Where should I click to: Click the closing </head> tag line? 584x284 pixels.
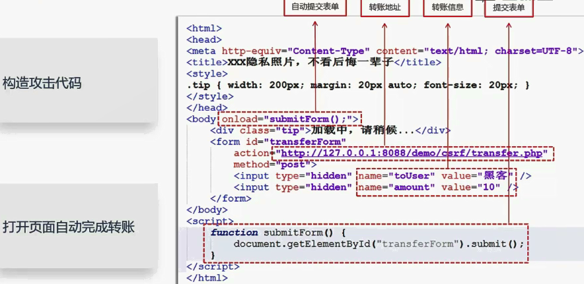click(x=207, y=108)
